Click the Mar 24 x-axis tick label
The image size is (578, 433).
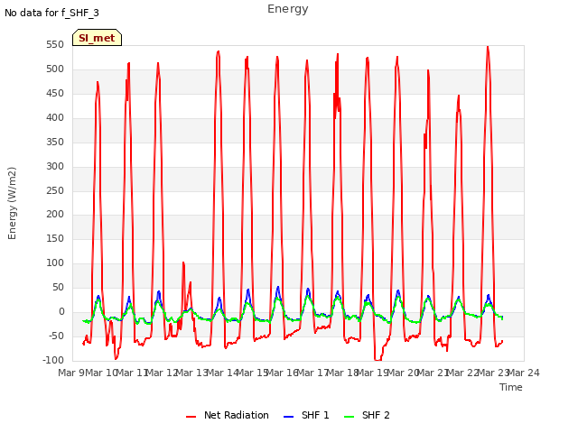pos(524,373)
